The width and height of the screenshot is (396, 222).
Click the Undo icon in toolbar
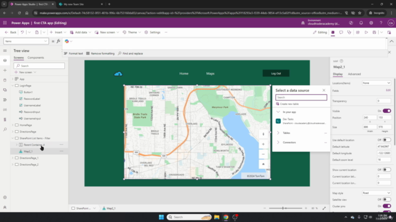point(22,32)
